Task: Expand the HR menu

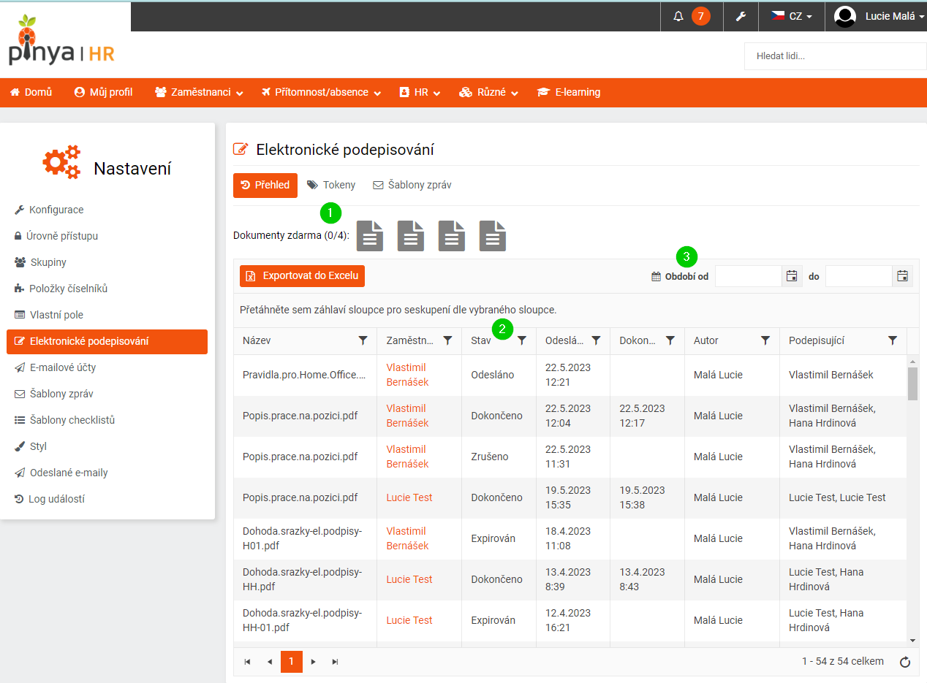Action: tap(420, 92)
